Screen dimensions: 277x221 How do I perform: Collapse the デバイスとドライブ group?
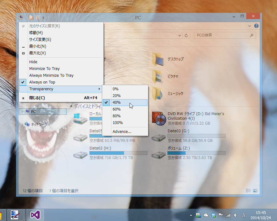click(71, 106)
